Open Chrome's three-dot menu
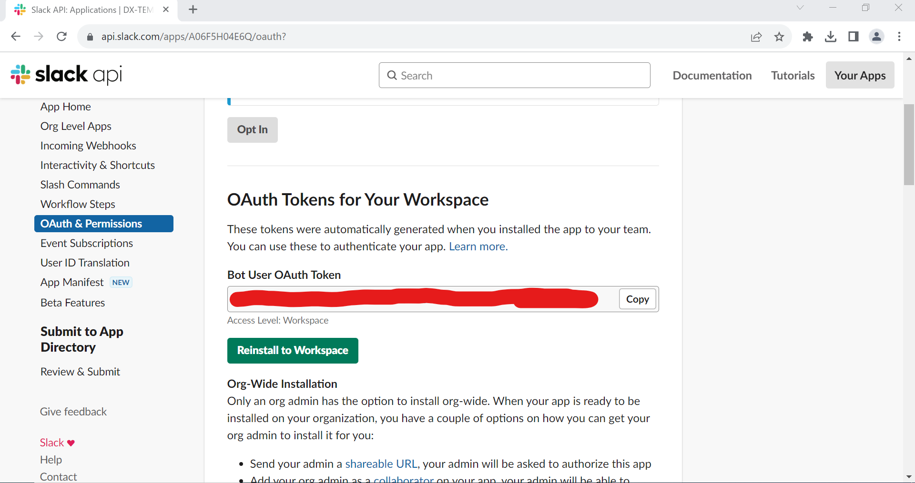Image resolution: width=915 pixels, height=483 pixels. click(899, 37)
